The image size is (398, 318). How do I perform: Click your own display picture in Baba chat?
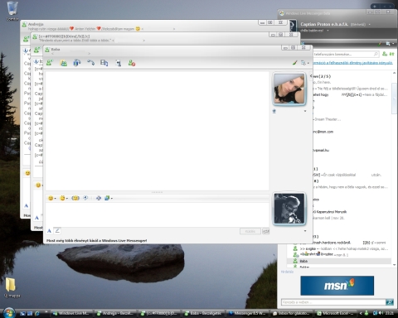pos(289,209)
